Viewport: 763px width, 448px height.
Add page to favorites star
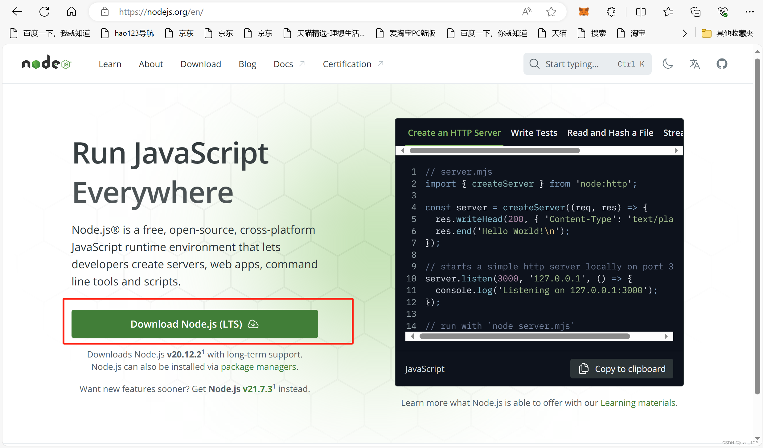(551, 12)
